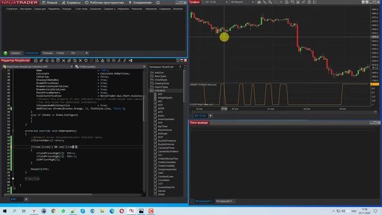Expand the collapsed Properties region in code
The width and height of the screenshot is (382, 215).
[32, 179]
